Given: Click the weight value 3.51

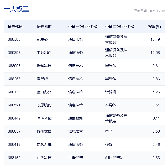Looking at the screenshot, I should pos(156,105).
